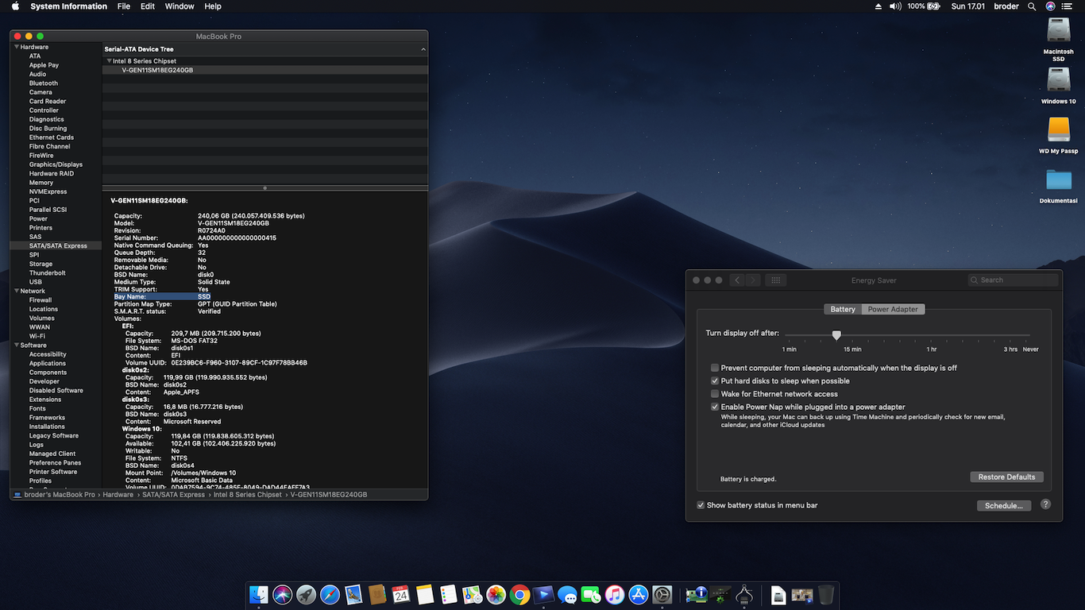This screenshot has height=610, width=1085.
Task: Click the Energy Saver search field
Action: click(x=1014, y=280)
